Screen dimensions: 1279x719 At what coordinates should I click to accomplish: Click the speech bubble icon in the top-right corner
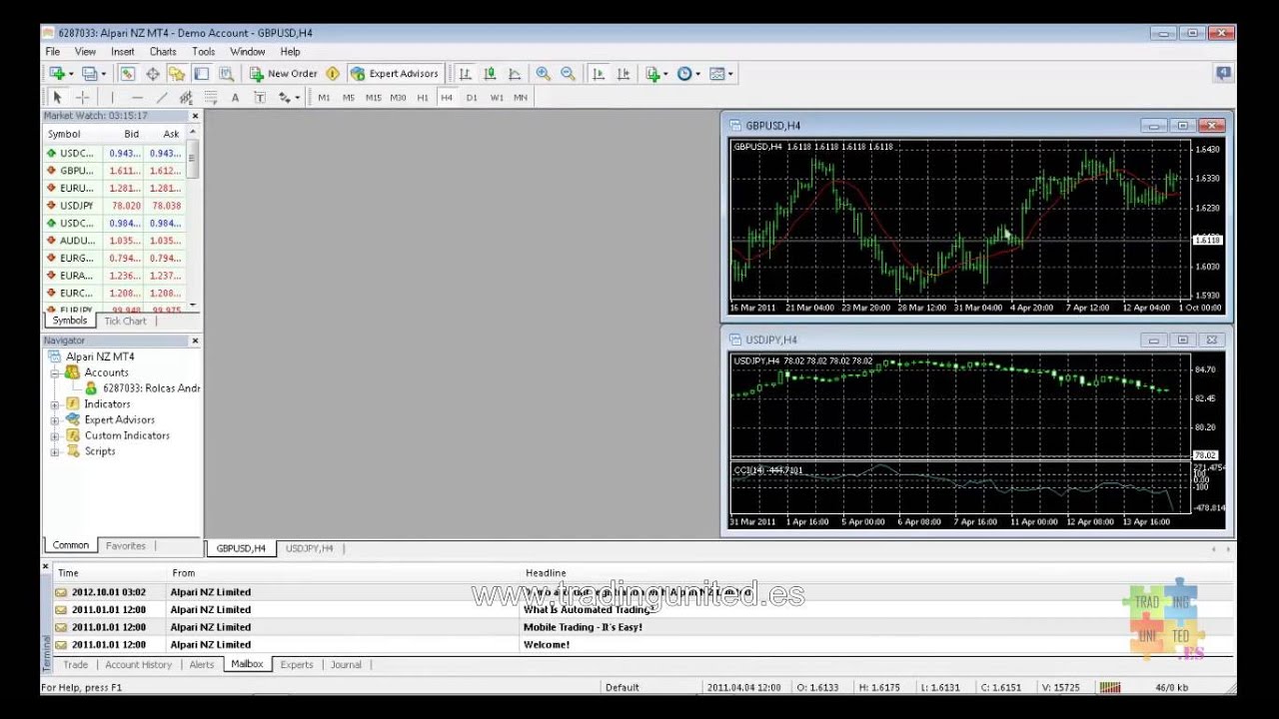tap(1223, 73)
